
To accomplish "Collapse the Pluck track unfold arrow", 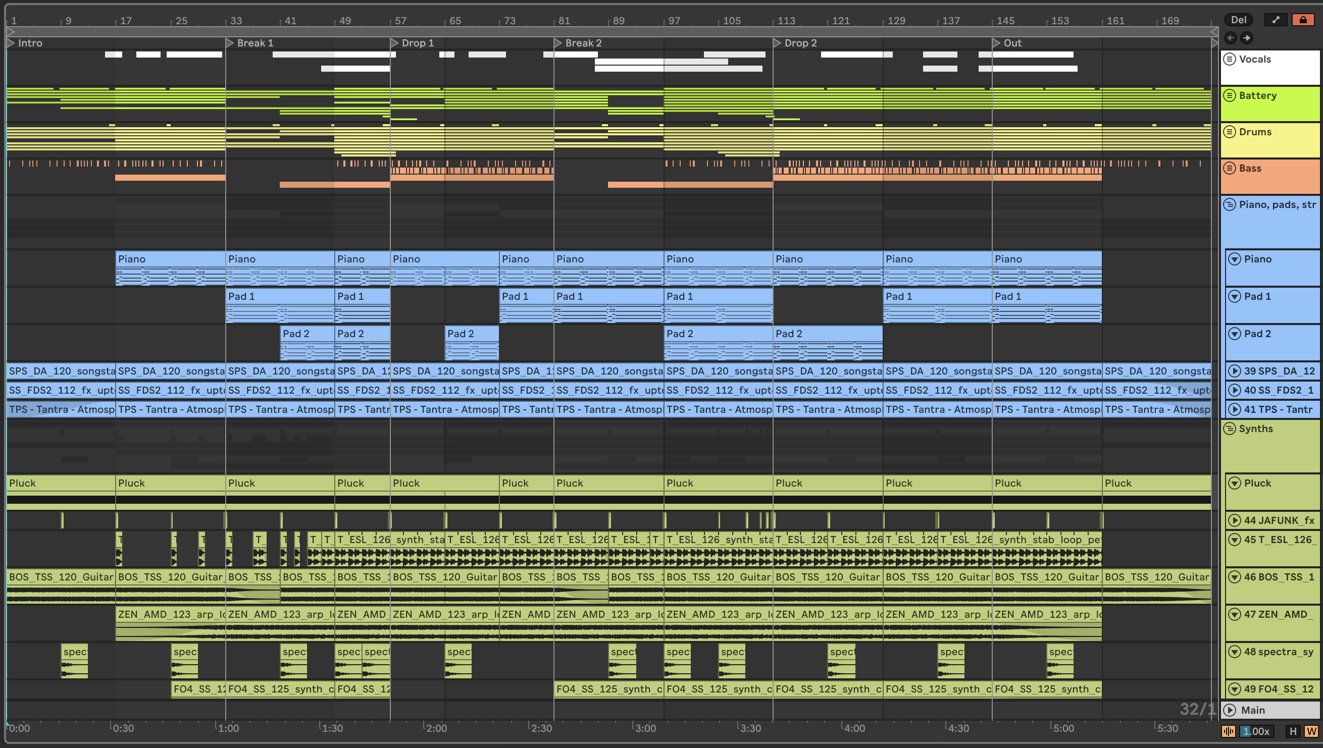I will (1234, 483).
